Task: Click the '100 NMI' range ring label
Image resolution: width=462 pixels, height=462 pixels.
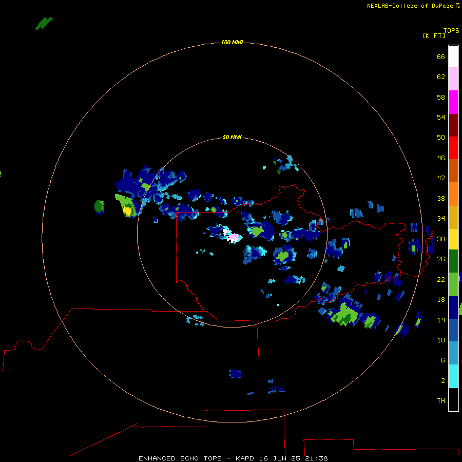Action: tap(232, 43)
